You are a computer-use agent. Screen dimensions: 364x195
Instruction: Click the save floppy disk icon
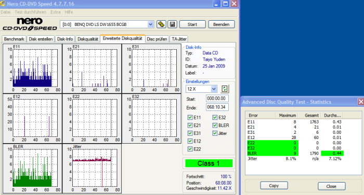click(172, 24)
